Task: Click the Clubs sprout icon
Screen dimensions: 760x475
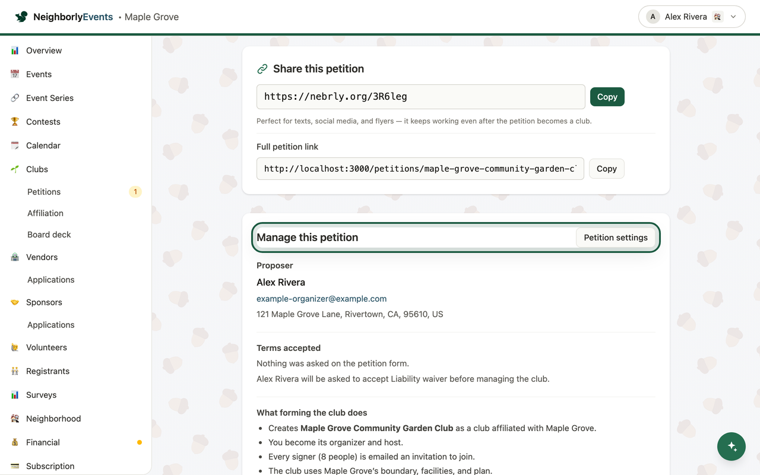Action: 15,169
